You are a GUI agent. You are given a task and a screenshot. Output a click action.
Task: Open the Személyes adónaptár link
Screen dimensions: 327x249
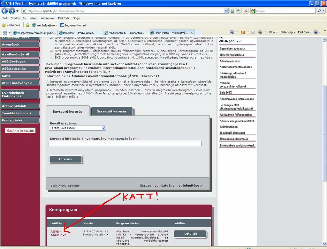pos(233,48)
